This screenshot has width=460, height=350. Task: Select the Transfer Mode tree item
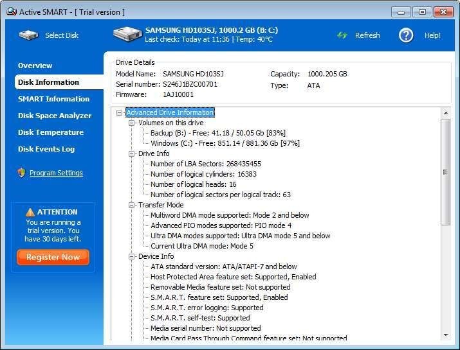coord(161,205)
